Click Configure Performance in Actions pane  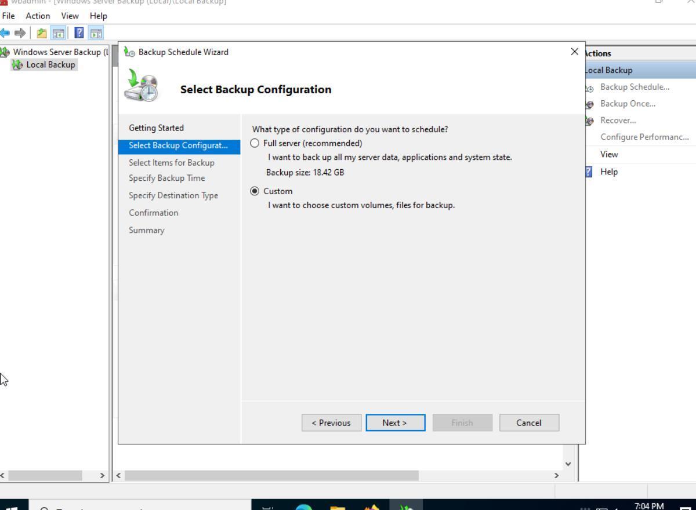pyautogui.click(x=644, y=137)
